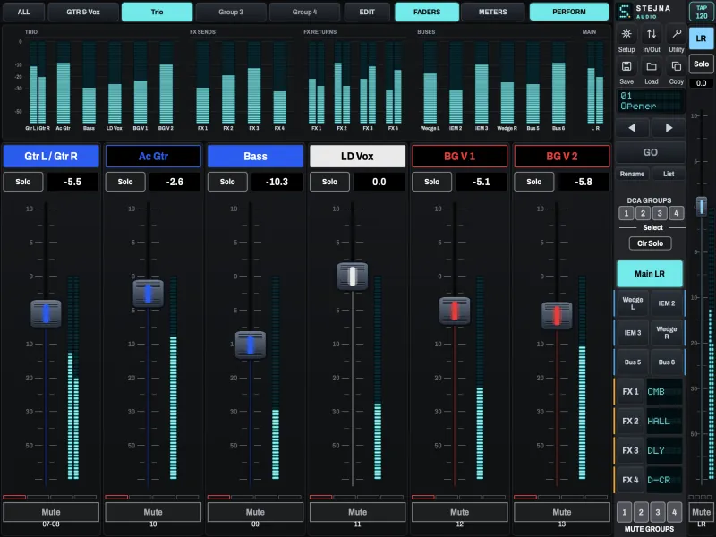Switch to the GTR & Vox tab
Image resolution: width=716 pixels, height=537 pixels.
click(x=83, y=12)
